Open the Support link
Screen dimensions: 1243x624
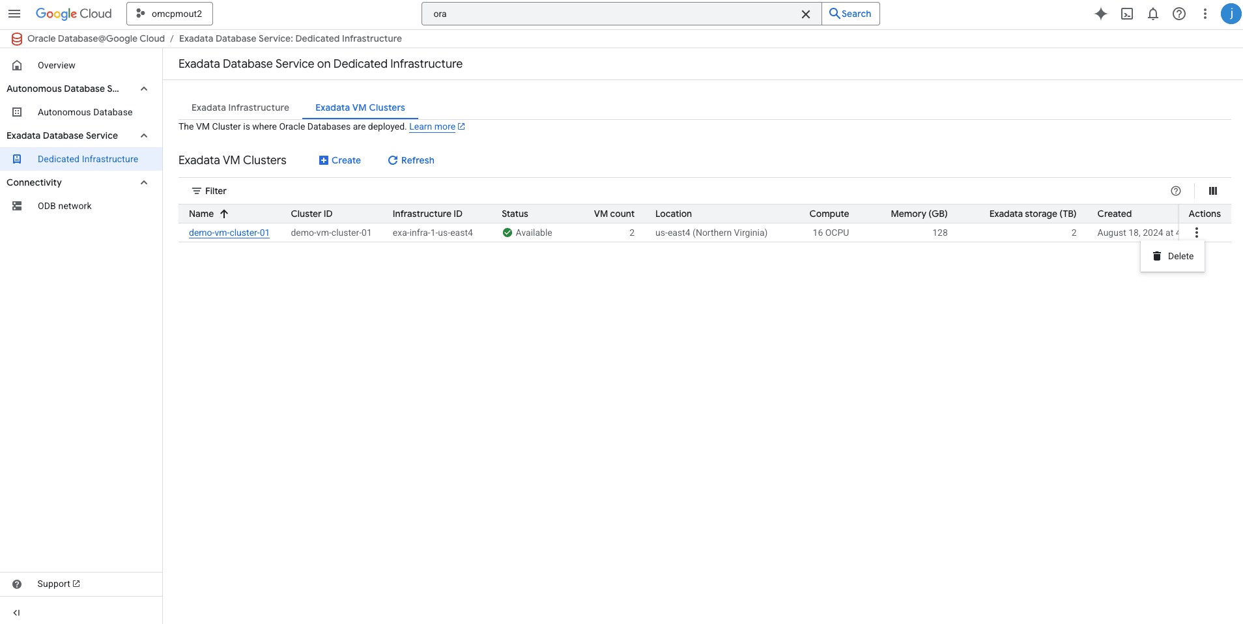(x=59, y=584)
